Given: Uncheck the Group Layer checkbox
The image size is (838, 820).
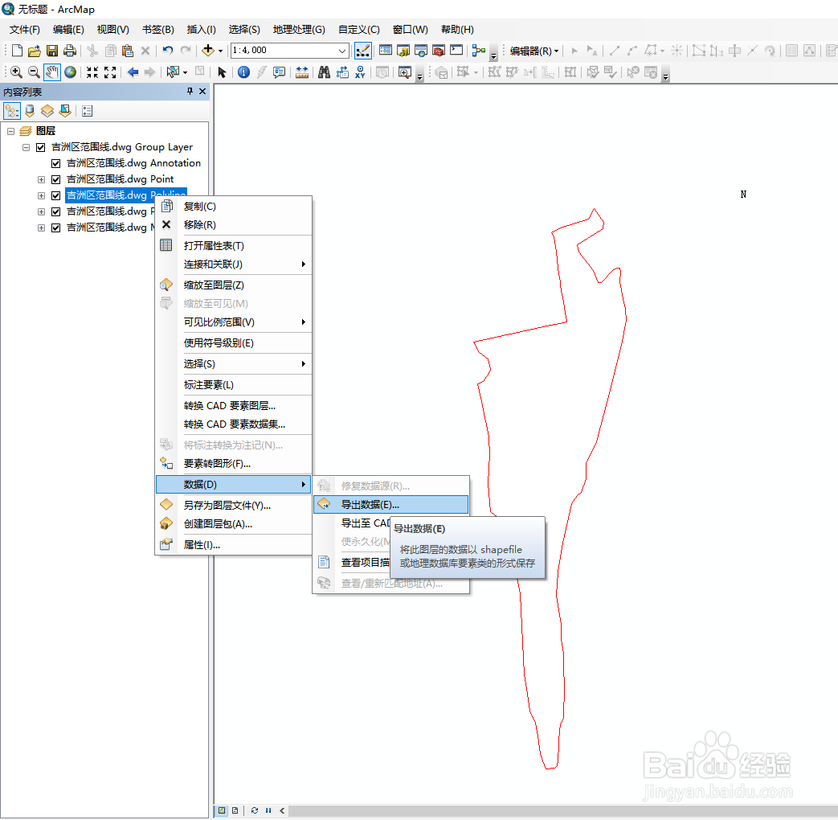Looking at the screenshot, I should pyautogui.click(x=41, y=147).
